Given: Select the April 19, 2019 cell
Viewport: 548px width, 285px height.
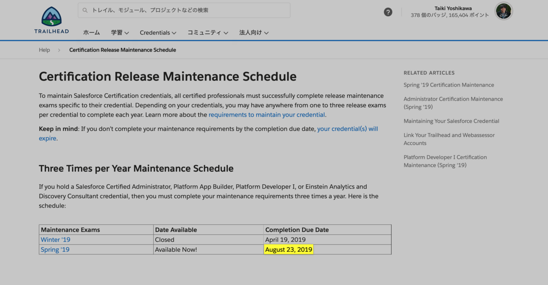Looking at the screenshot, I should (x=327, y=239).
